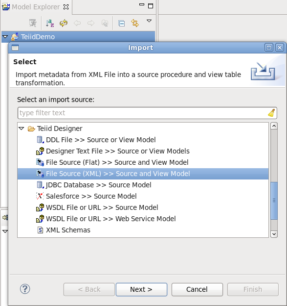Viewport: 287px width, 306px height.
Task: Close the Model Explorer tab with its X
Action: coord(66,7)
